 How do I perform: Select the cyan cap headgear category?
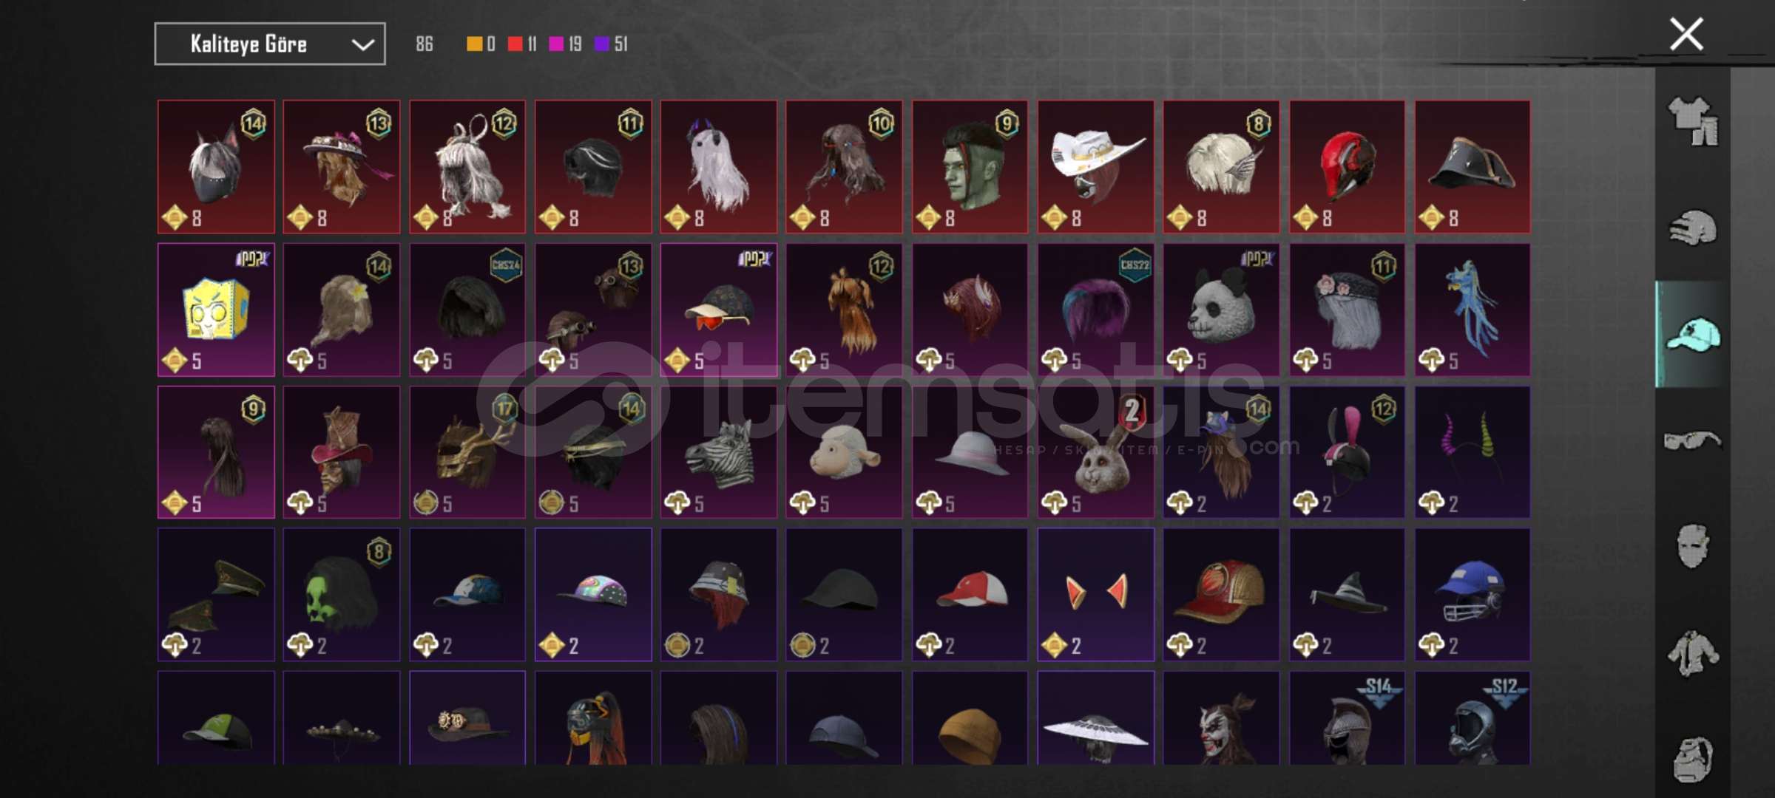point(1692,335)
